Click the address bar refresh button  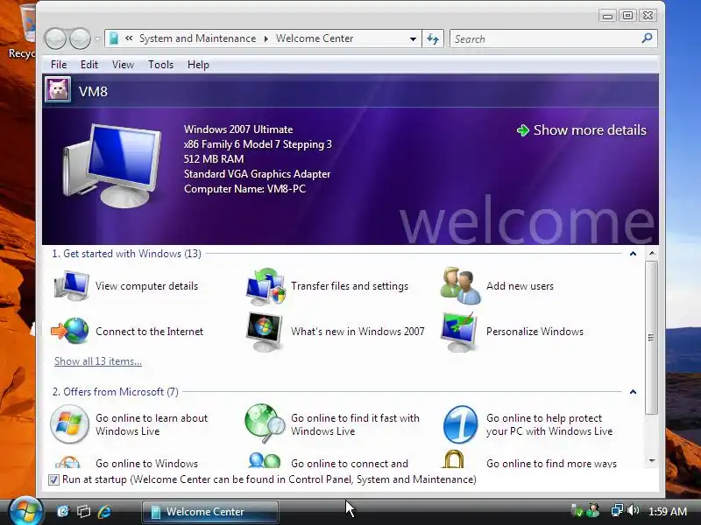coord(432,38)
